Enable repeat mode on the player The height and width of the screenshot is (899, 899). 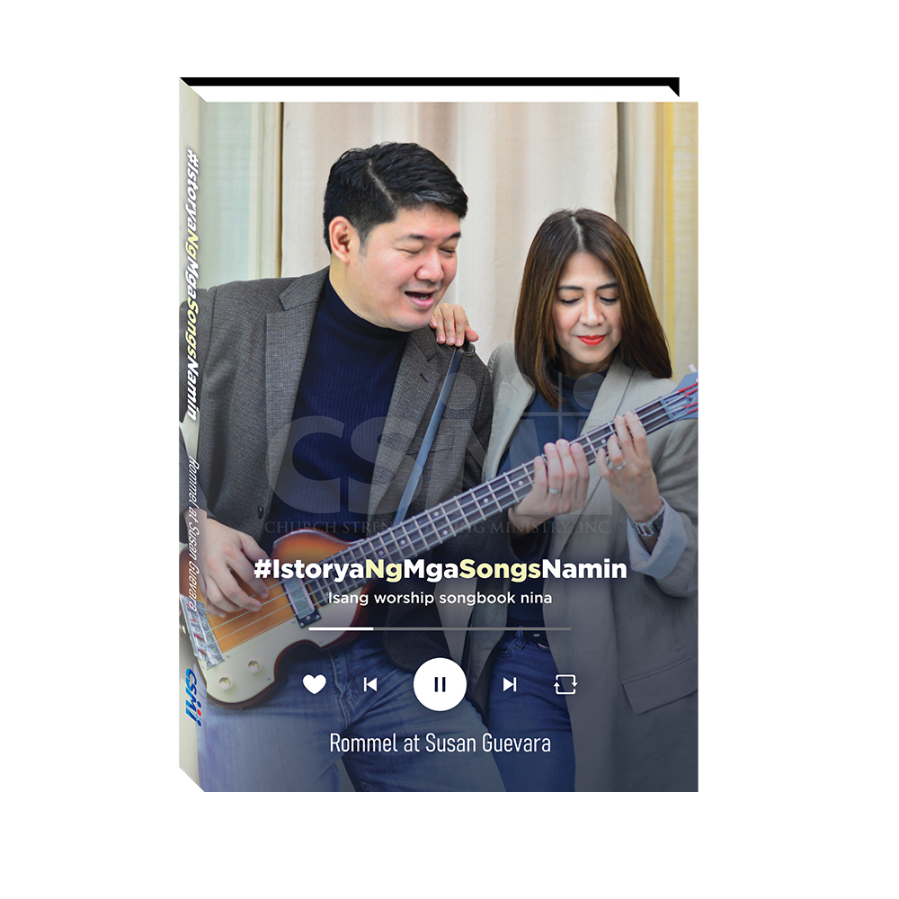565,685
